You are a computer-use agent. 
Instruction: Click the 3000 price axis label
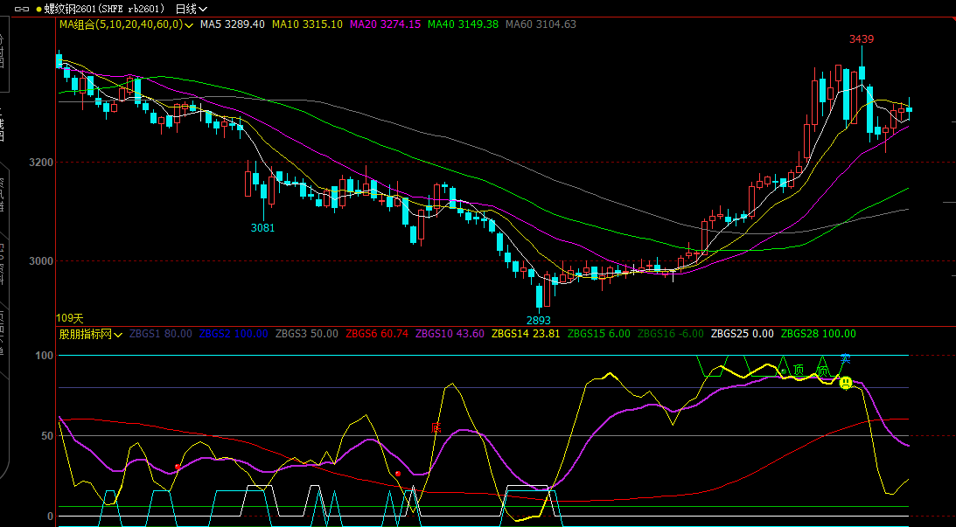point(41,261)
